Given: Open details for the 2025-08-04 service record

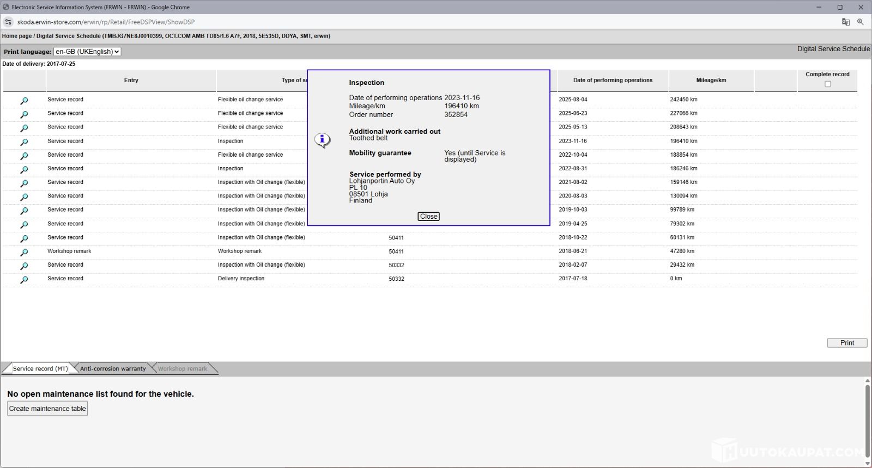Looking at the screenshot, I should (x=24, y=101).
